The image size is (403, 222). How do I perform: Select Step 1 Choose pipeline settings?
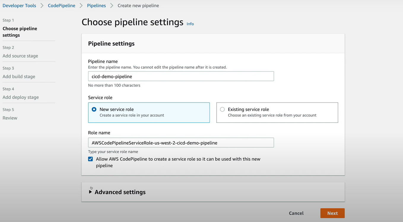coord(20,32)
